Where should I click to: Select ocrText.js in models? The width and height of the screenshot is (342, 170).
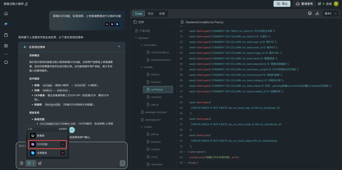158,90
